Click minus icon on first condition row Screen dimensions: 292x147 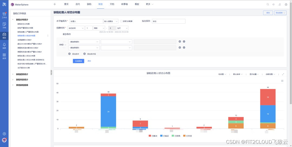click(x=184, y=42)
